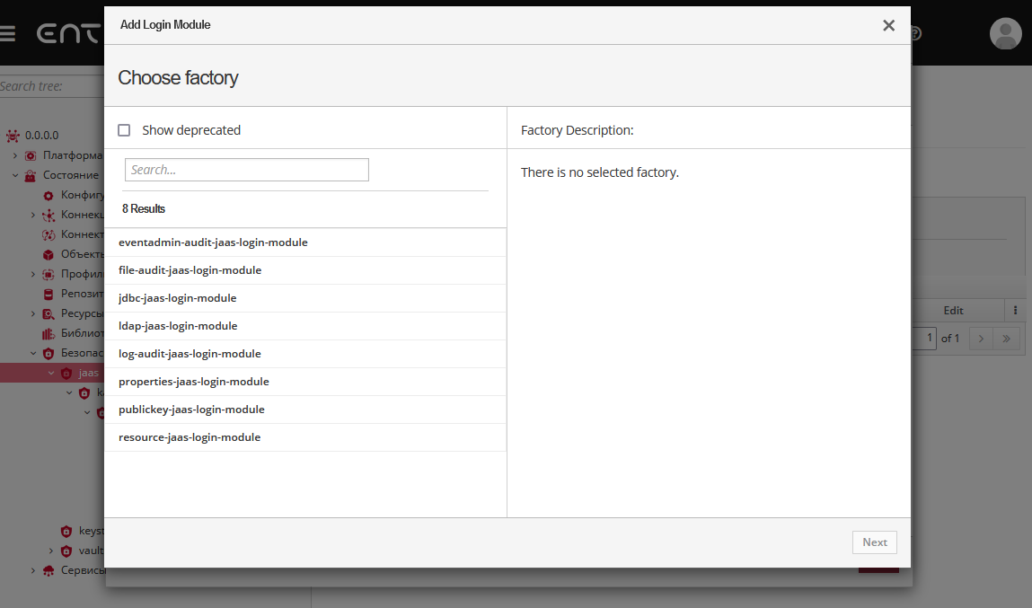The width and height of the screenshot is (1032, 608).
Task: Click the user avatar icon
Action: [x=1005, y=33]
